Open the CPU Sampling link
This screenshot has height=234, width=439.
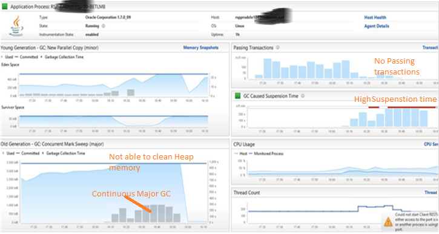431,144
